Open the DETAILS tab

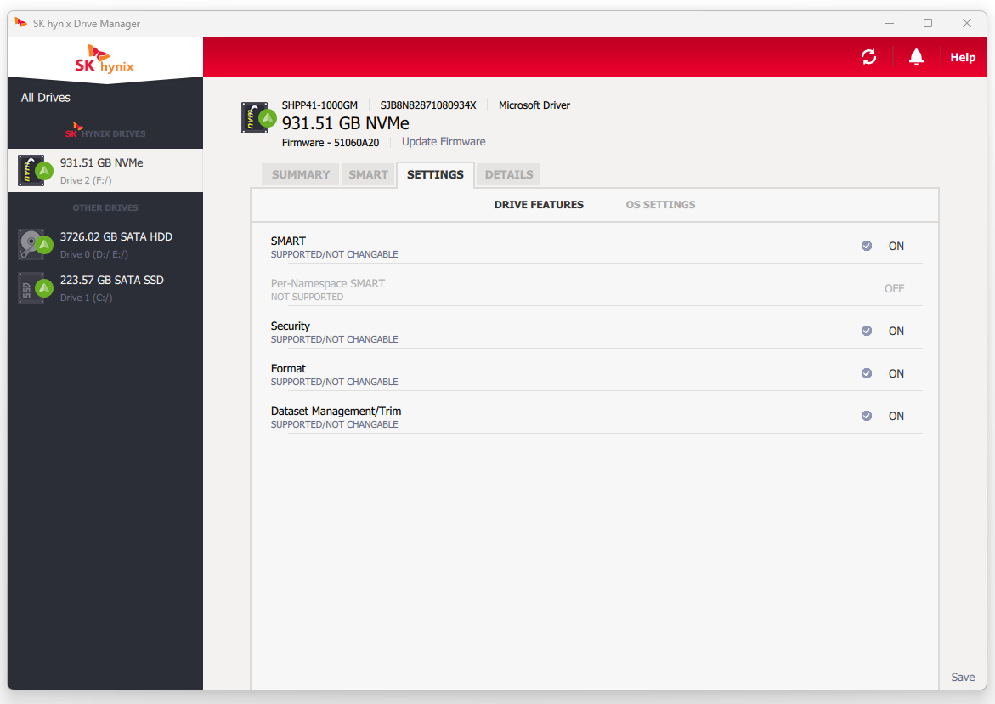coord(509,174)
